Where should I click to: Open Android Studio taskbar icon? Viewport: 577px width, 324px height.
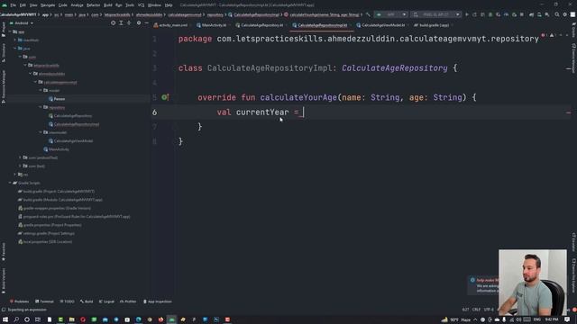click(171, 319)
